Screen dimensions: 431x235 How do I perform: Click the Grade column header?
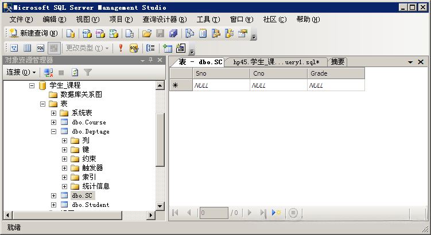pos(336,73)
